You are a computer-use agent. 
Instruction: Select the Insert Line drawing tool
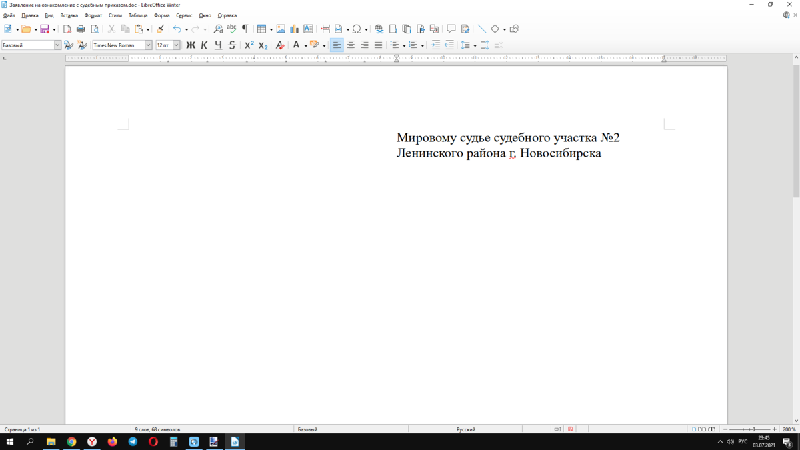[481, 29]
